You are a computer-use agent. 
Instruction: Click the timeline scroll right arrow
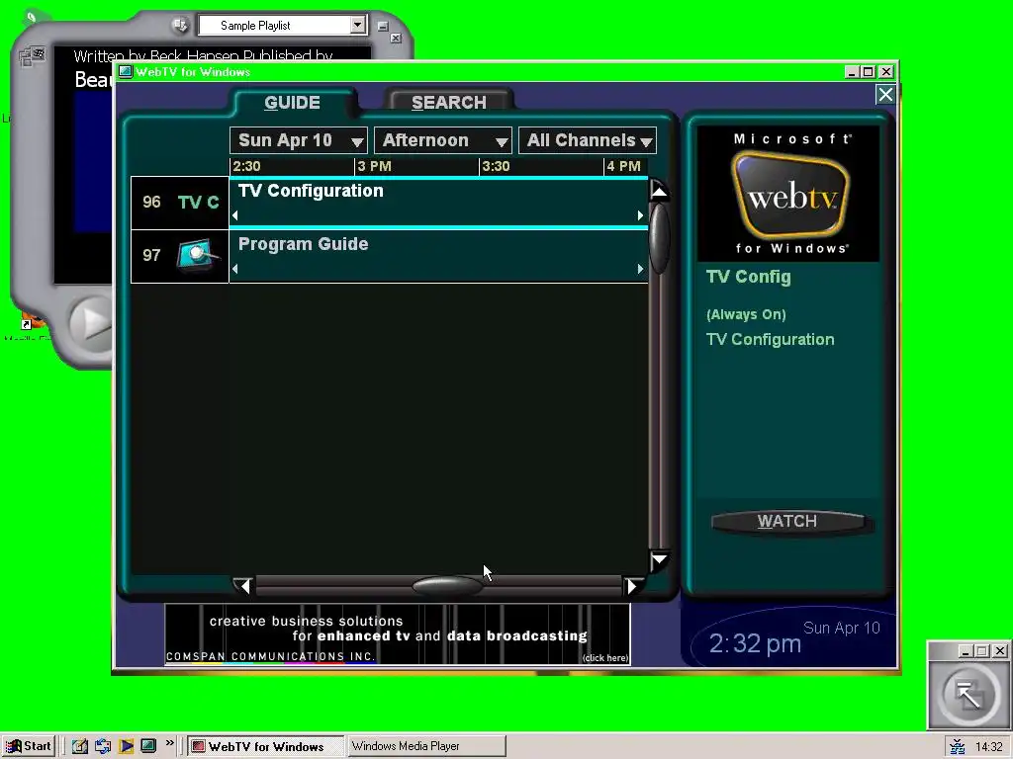tap(632, 586)
